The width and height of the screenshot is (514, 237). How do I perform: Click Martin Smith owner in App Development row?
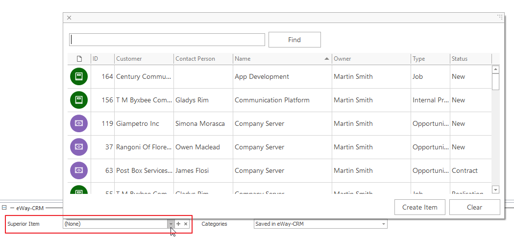tap(371, 77)
